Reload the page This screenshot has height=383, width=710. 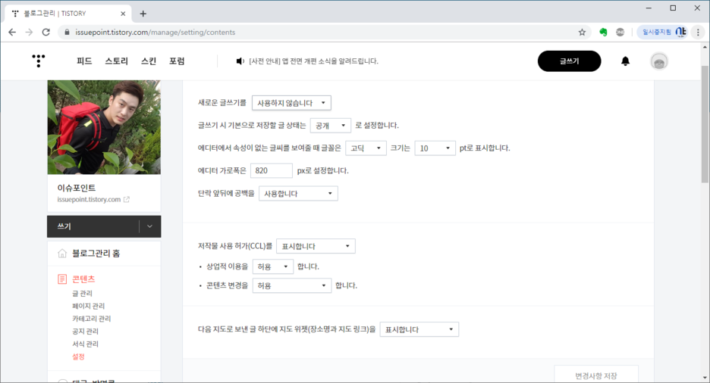click(x=46, y=32)
